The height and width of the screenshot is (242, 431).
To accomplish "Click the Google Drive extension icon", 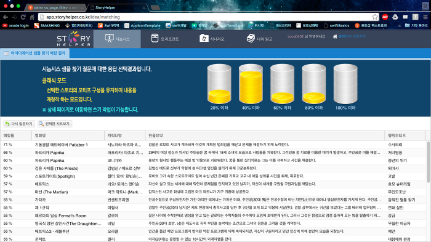I will [395, 17].
